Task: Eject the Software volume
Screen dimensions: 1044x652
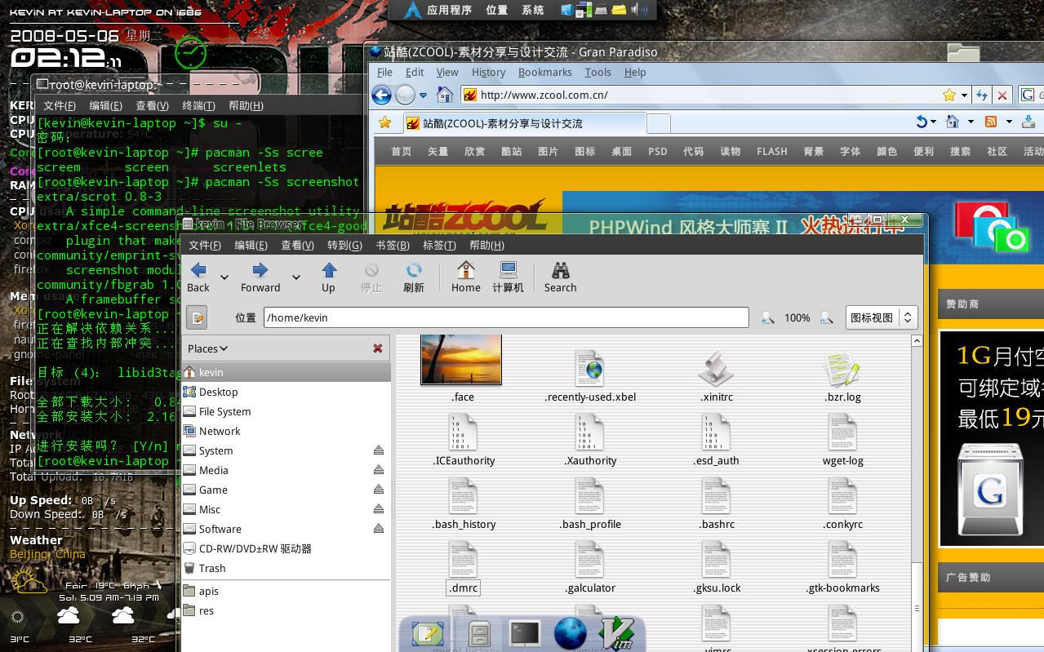Action: (x=379, y=529)
